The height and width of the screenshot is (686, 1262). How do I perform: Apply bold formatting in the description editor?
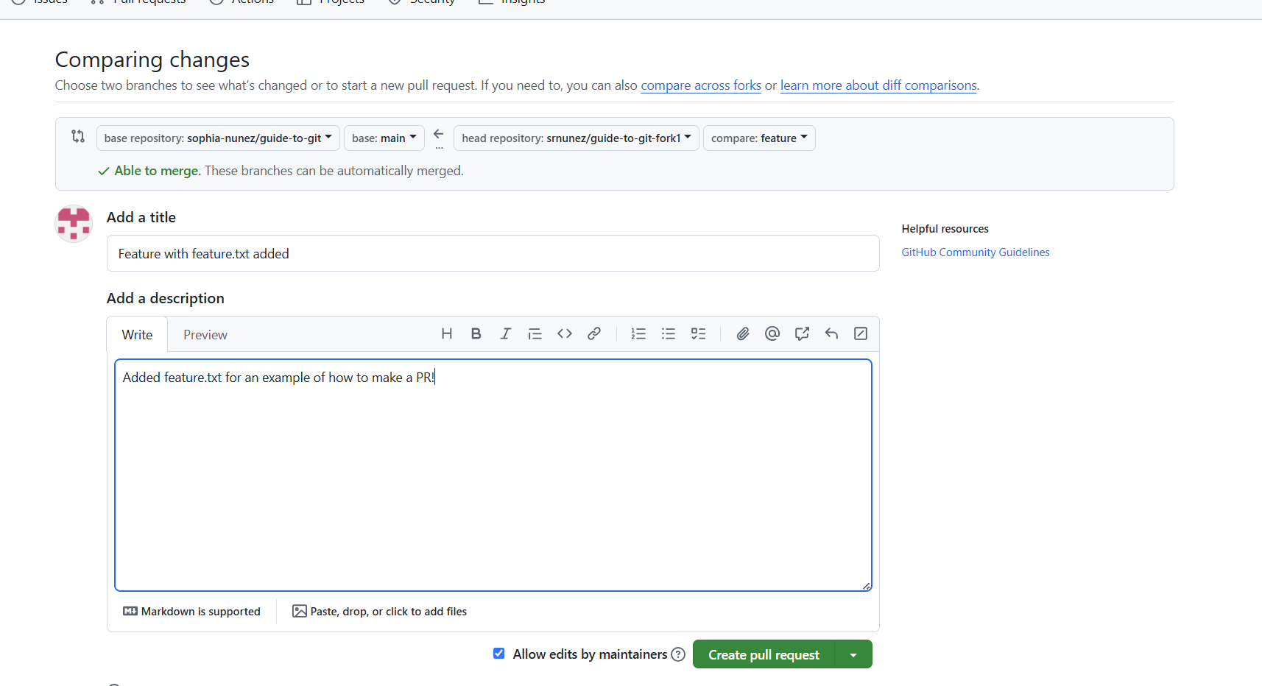[476, 333]
